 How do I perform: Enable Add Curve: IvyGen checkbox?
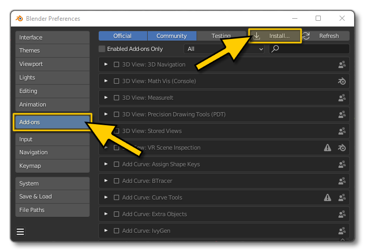116,231
